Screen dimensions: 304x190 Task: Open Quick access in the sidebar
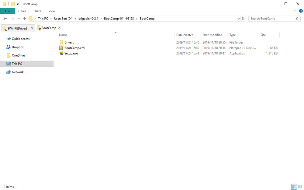tap(21, 39)
